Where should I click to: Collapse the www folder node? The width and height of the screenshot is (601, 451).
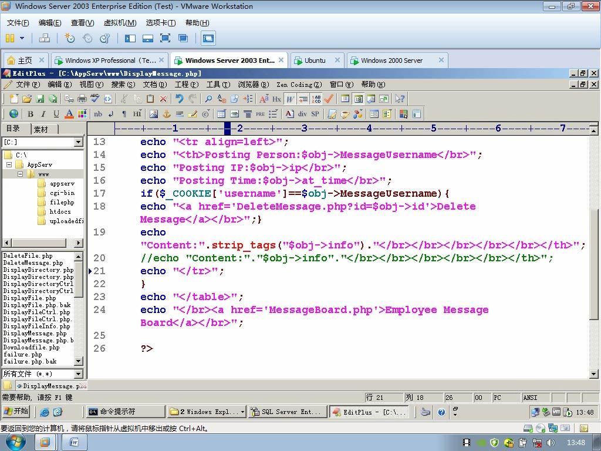21,174
